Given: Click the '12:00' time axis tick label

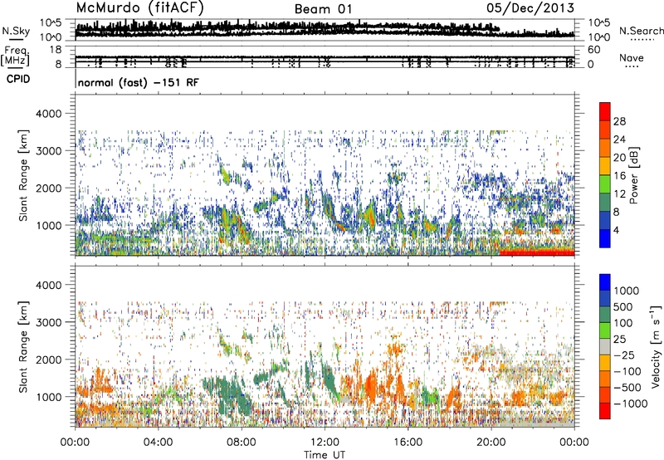Looking at the screenshot, I should (325, 443).
